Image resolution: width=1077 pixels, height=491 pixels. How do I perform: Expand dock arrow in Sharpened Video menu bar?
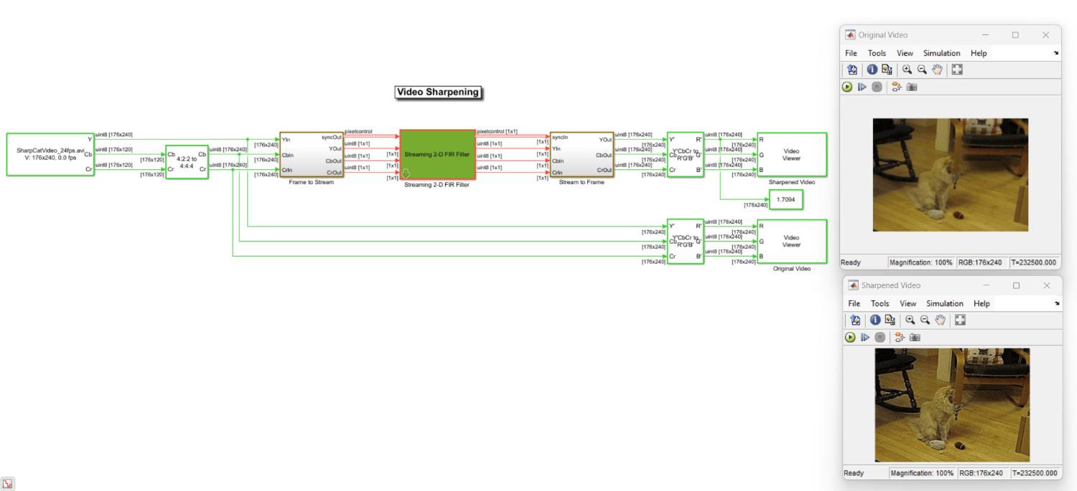point(1056,304)
